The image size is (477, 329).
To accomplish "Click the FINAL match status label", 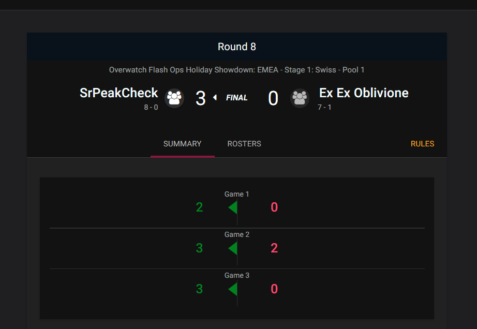I will (x=236, y=98).
